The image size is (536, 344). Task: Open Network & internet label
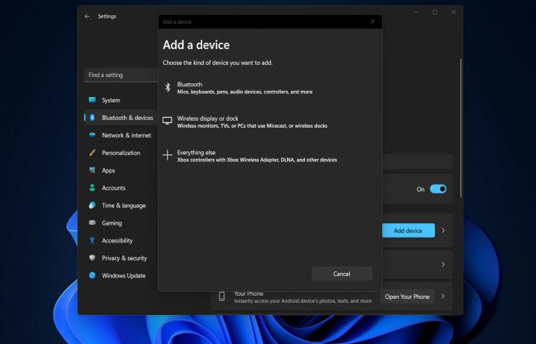point(126,135)
